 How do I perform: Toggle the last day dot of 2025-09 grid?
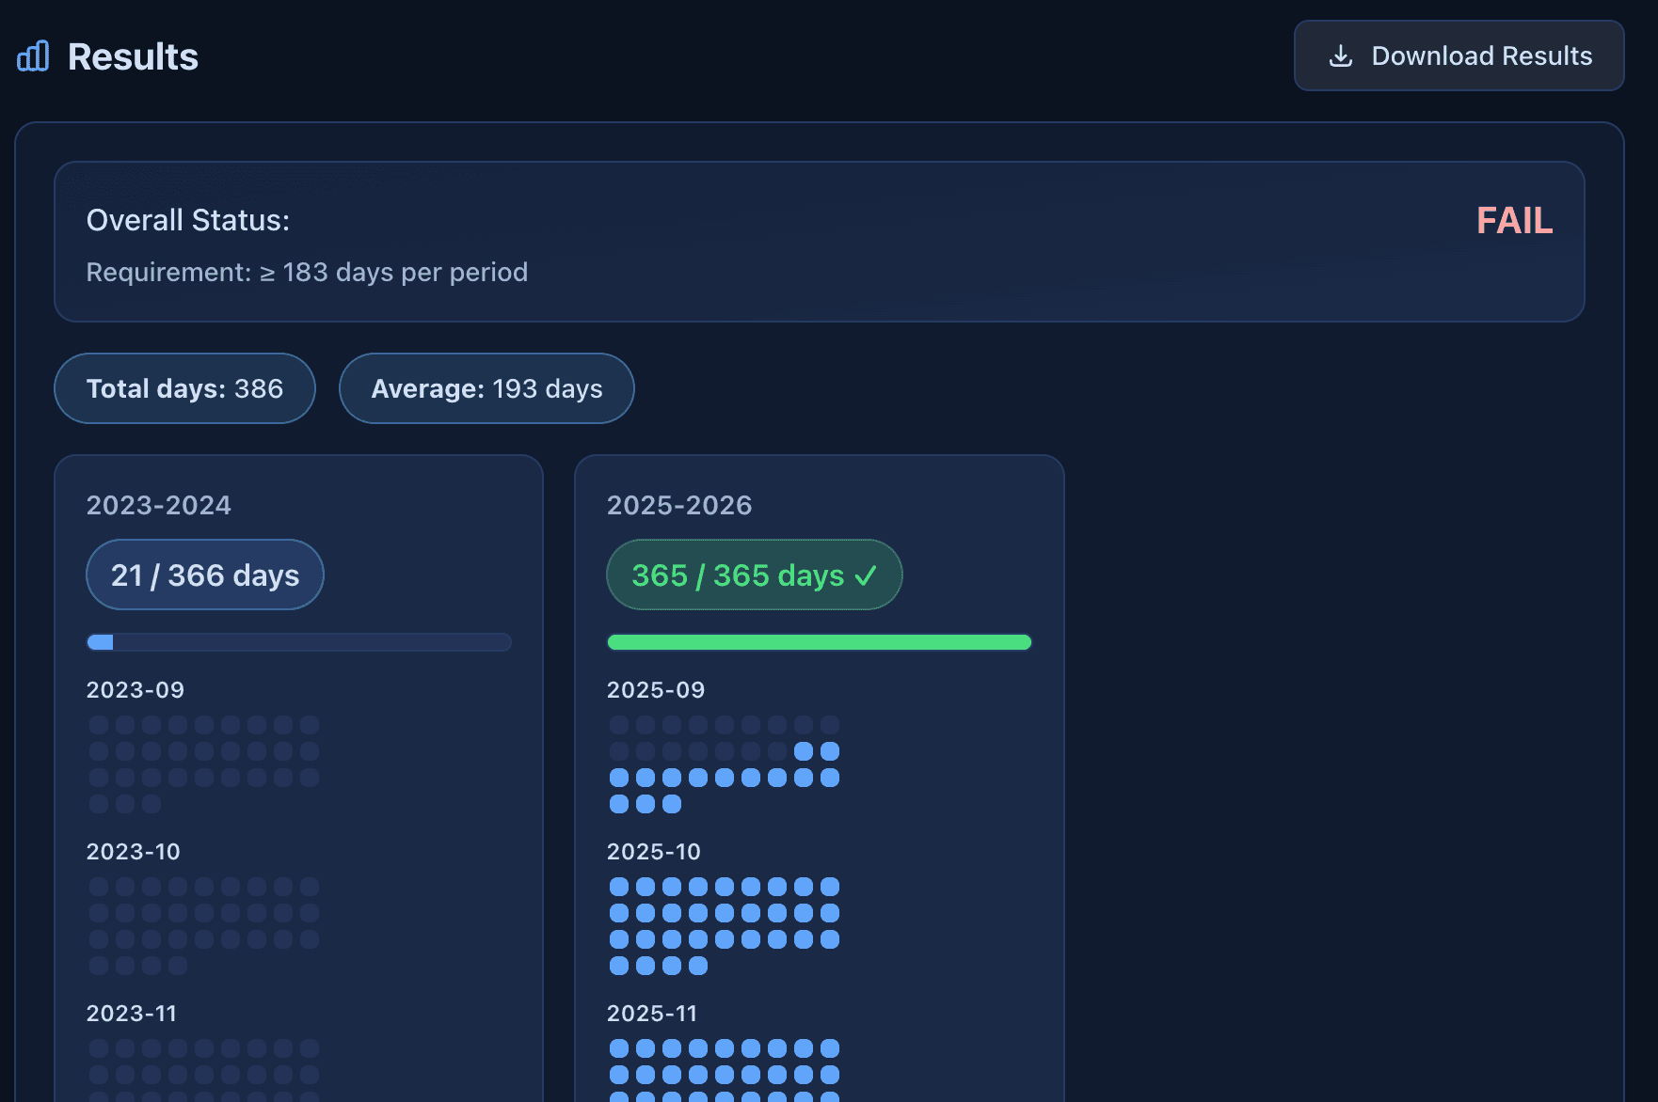coord(672,804)
